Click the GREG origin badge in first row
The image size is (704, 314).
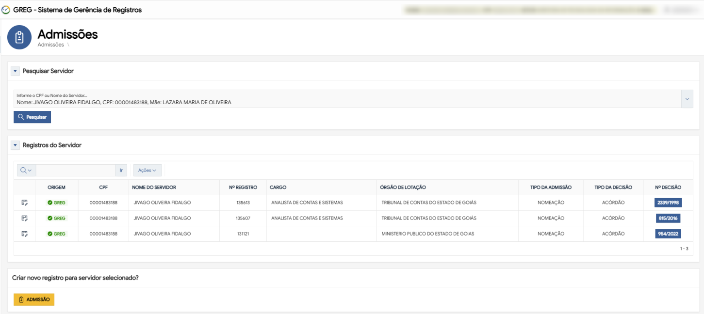pyautogui.click(x=56, y=203)
